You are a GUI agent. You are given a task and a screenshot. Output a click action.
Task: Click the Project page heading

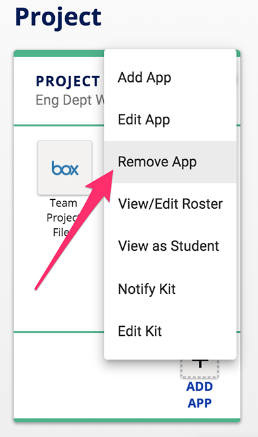pos(58,17)
